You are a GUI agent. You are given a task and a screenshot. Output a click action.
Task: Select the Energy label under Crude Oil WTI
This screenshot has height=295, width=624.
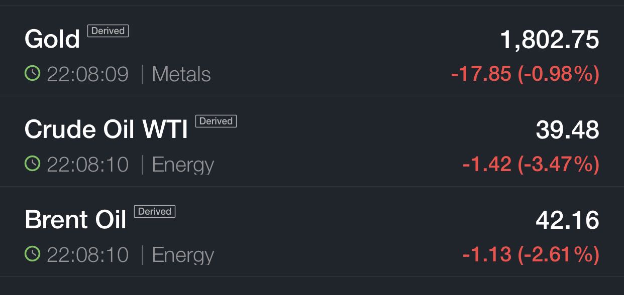coord(183,165)
